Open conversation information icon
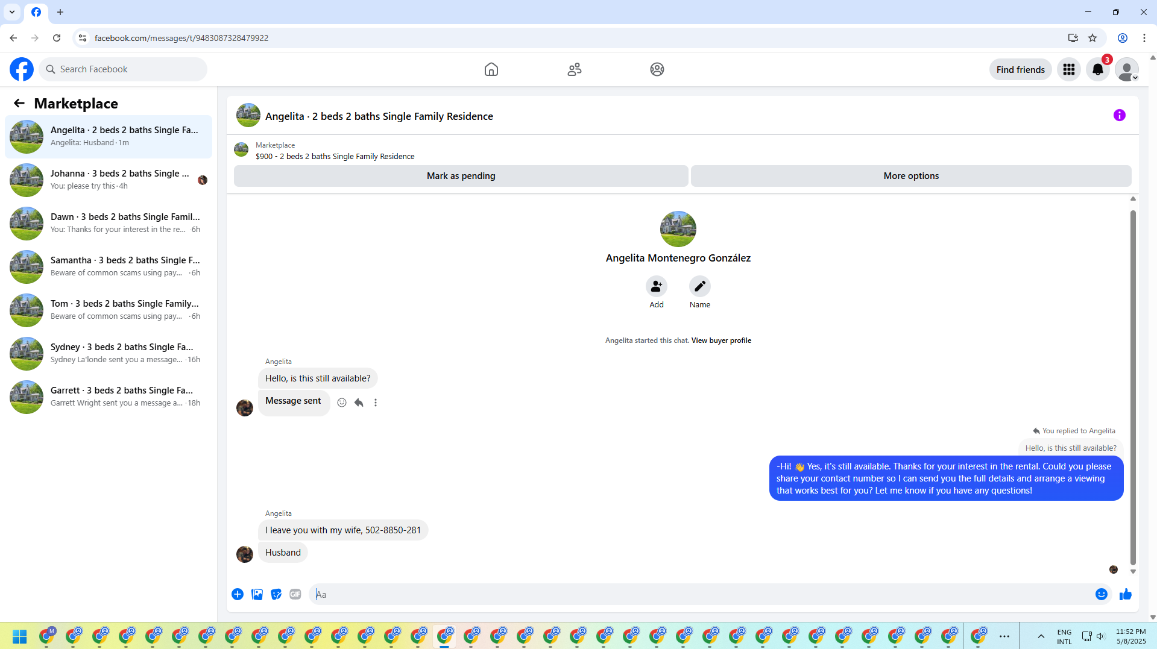 (1120, 115)
